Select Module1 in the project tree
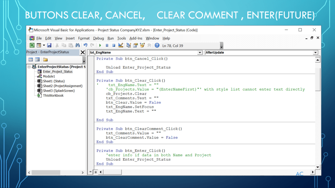The height and width of the screenshot is (188, 335). coord(49,76)
